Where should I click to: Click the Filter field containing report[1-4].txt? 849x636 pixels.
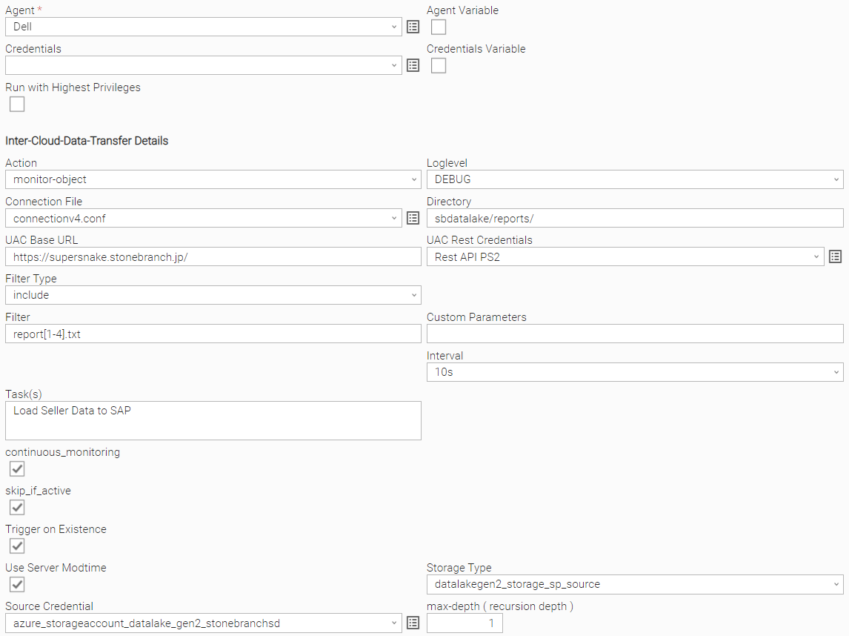pyautogui.click(x=213, y=334)
